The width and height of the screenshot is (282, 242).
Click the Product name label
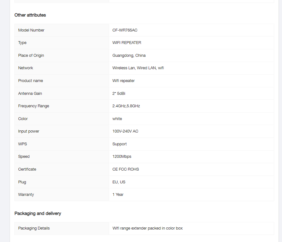click(x=31, y=81)
